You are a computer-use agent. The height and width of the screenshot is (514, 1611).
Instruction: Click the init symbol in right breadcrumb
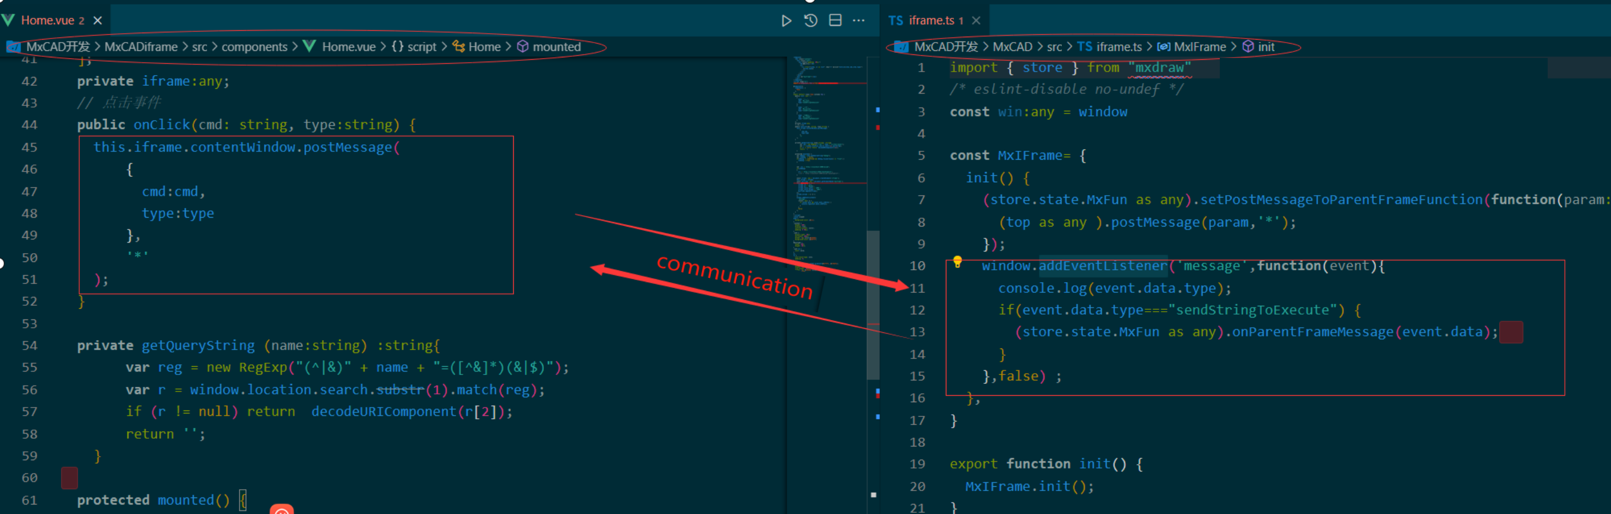tap(1265, 47)
